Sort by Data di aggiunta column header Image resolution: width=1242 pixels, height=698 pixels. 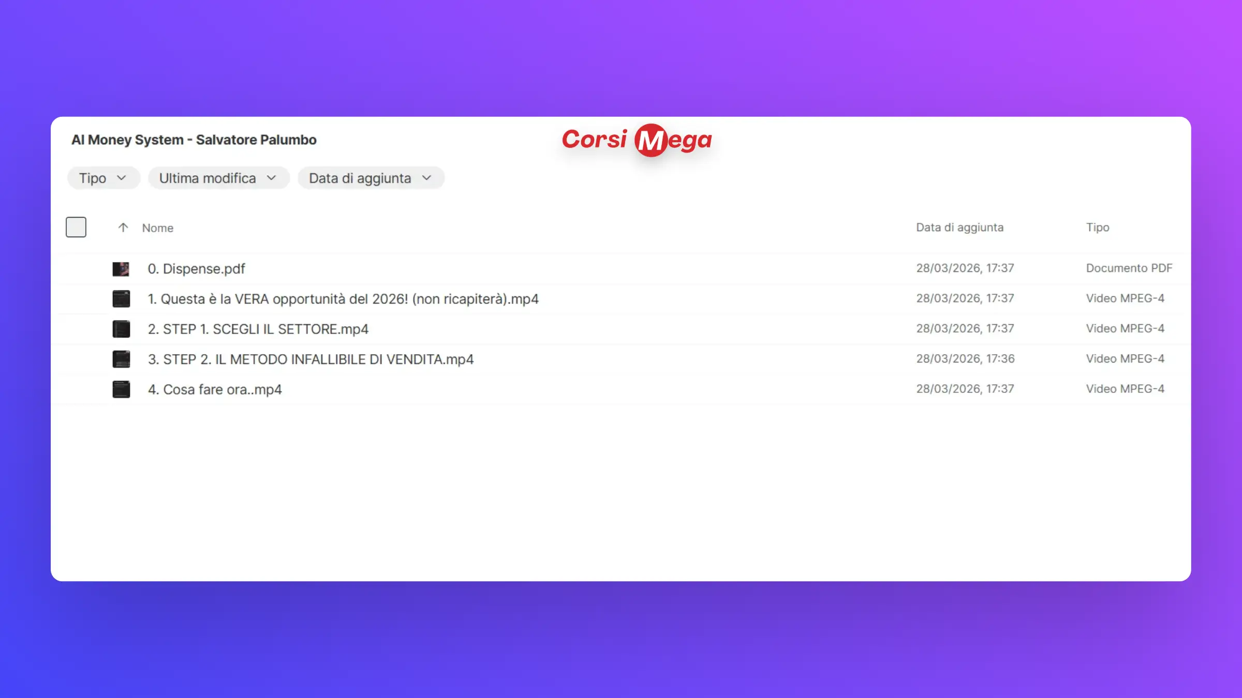tap(960, 227)
